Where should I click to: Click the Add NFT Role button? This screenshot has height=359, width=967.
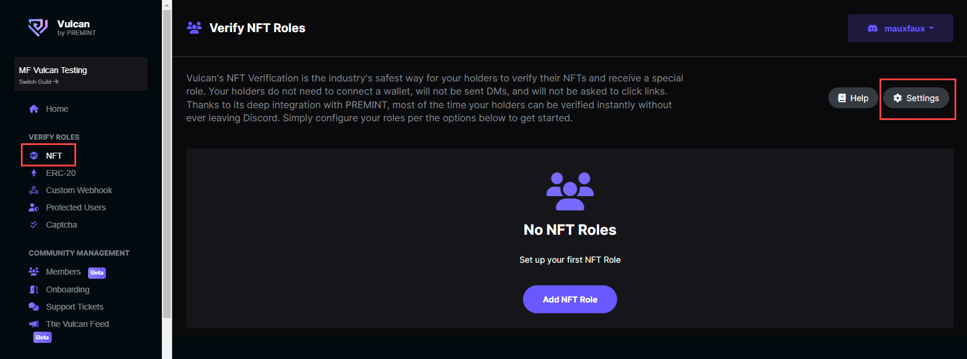(570, 300)
